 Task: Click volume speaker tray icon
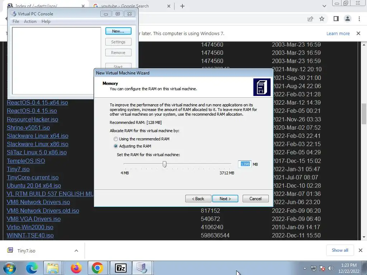331,269
